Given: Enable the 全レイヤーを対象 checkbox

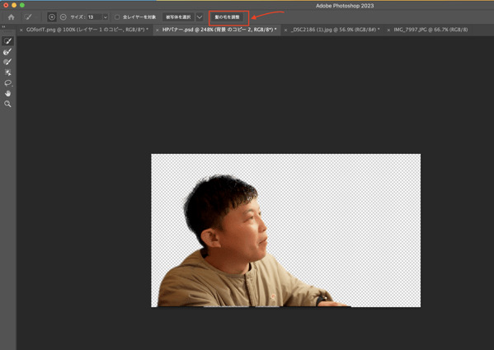Looking at the screenshot, I should tap(117, 17).
